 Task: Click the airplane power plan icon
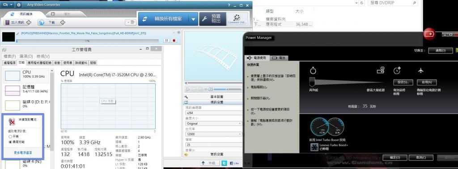[x=420, y=70]
